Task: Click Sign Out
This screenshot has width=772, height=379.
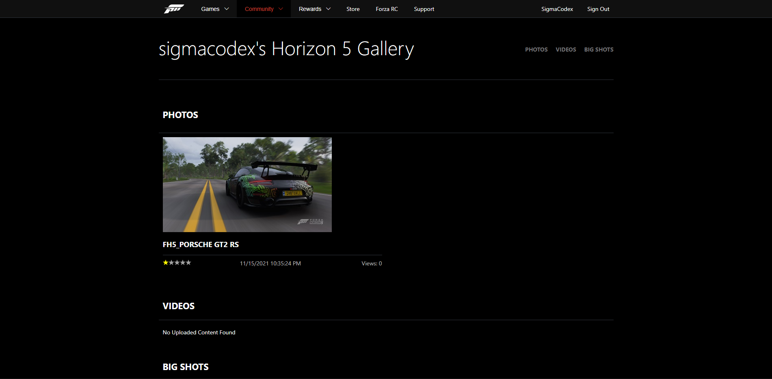Action: pyautogui.click(x=598, y=9)
